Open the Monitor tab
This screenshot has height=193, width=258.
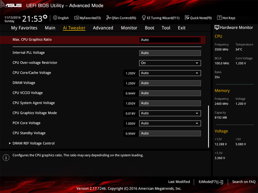point(129,28)
